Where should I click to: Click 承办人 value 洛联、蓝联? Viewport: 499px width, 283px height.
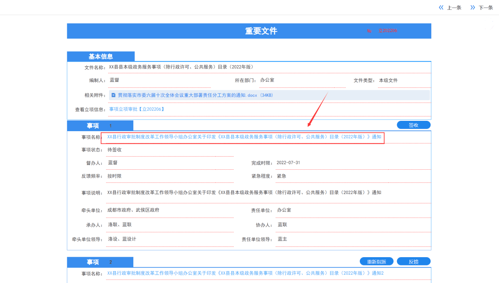click(120, 225)
